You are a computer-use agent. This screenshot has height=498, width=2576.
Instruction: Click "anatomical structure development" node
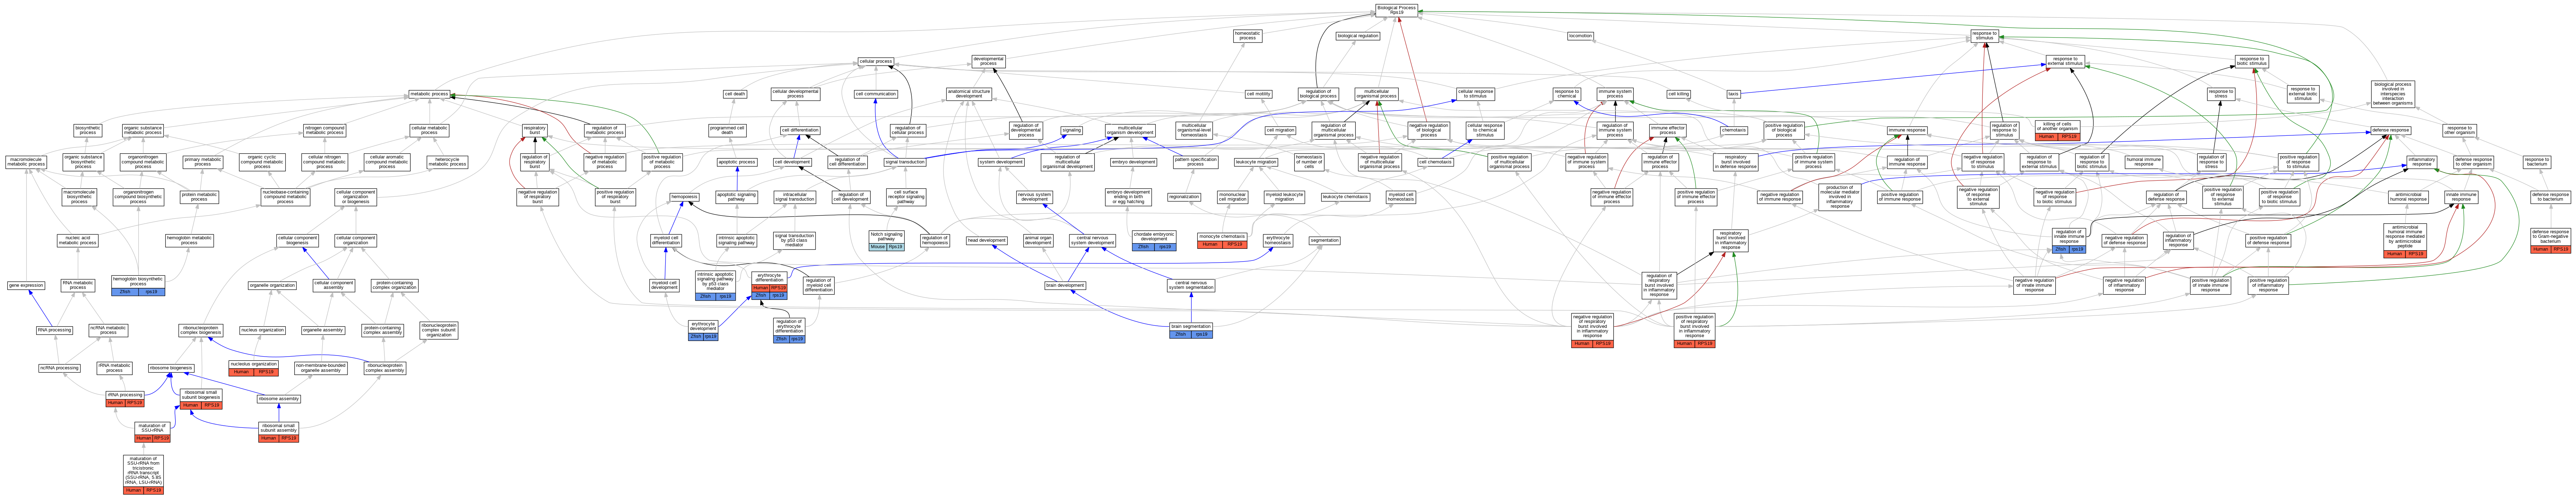coord(969,94)
